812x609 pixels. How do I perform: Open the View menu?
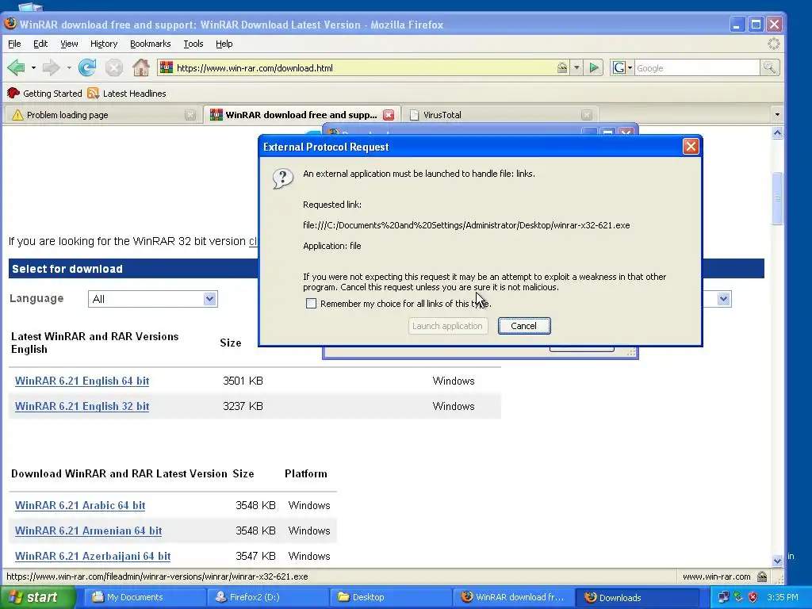[69, 44]
